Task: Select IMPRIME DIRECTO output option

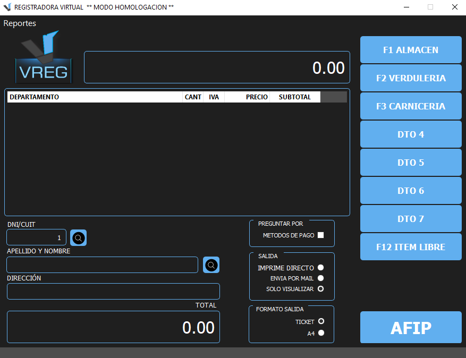Action: point(320,267)
